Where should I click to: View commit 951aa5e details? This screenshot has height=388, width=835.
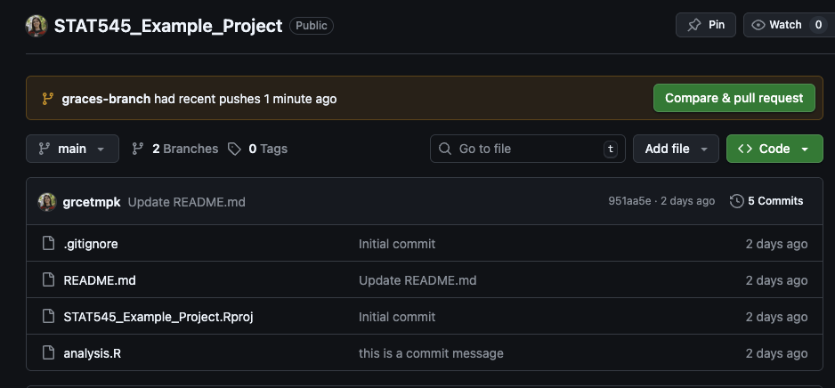pyautogui.click(x=629, y=201)
